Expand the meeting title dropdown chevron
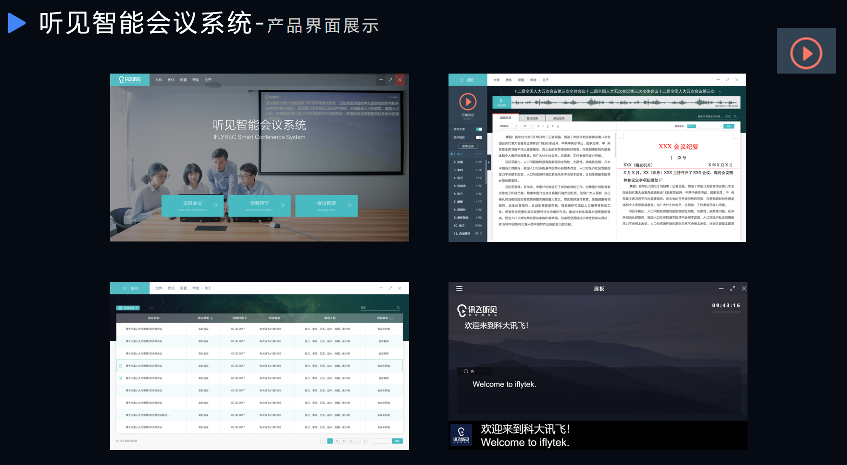Screen dimensions: 847x465 tap(720, 91)
